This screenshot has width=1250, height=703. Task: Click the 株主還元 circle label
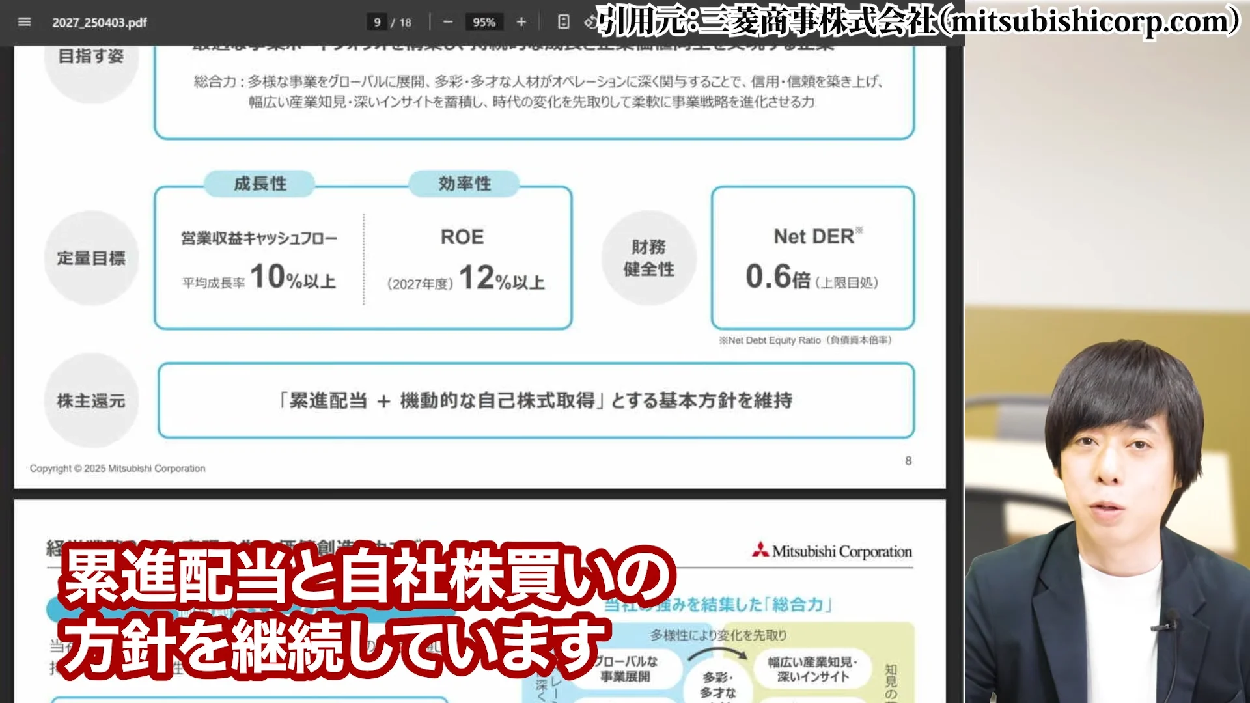coord(91,401)
